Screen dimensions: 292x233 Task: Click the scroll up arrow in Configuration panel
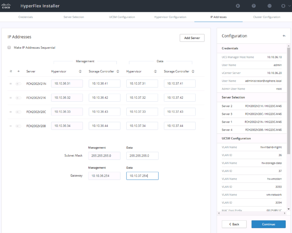[289, 46]
